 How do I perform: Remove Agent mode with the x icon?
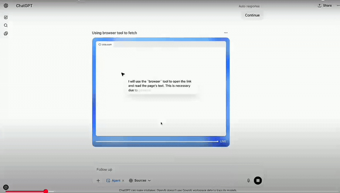[123, 180]
